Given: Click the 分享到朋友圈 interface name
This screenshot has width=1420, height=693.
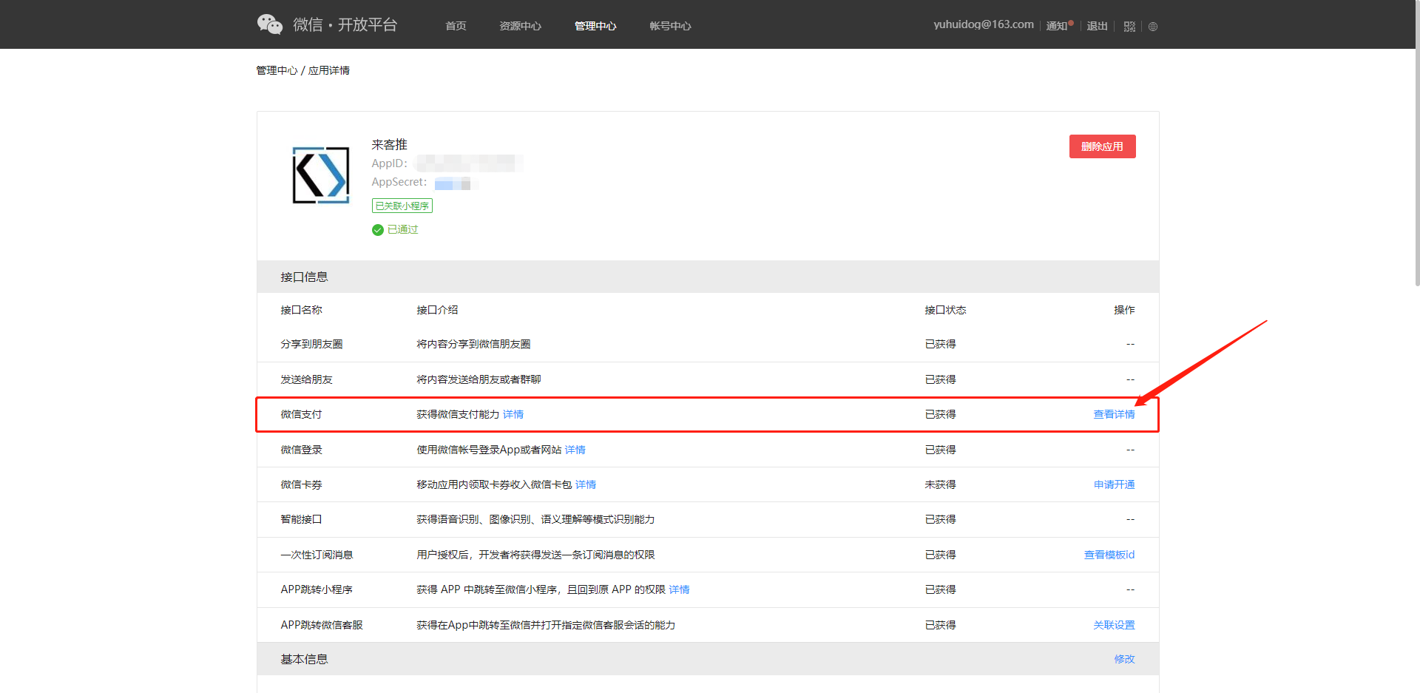Looking at the screenshot, I should [x=311, y=344].
